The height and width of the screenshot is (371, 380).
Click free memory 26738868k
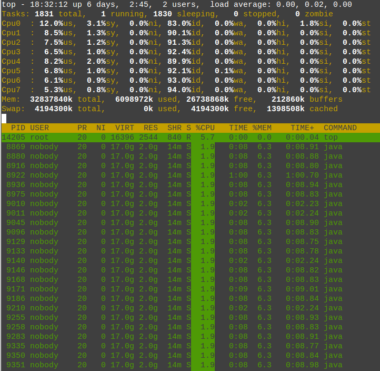[207, 99]
